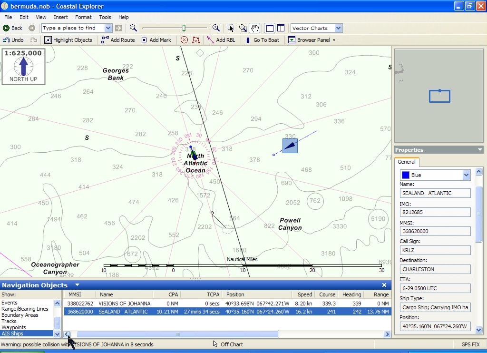The height and width of the screenshot is (353, 487).
Task: Click the ETA field in Properties
Action: coord(435,288)
